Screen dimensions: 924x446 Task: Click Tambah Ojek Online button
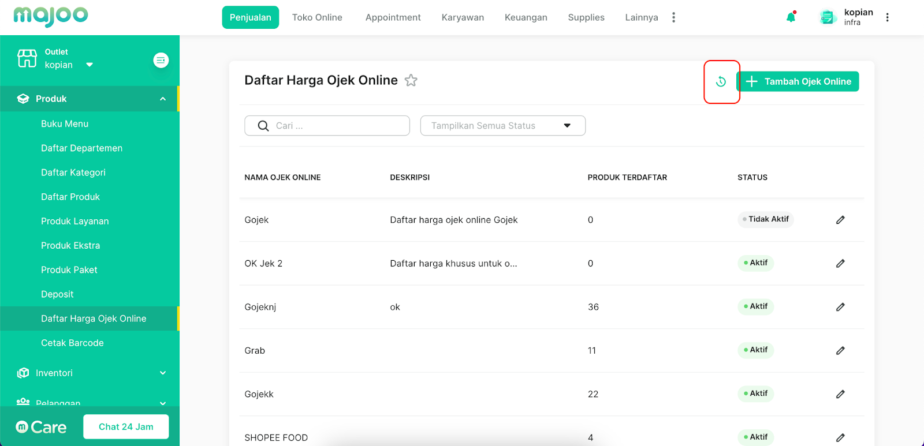click(x=799, y=81)
